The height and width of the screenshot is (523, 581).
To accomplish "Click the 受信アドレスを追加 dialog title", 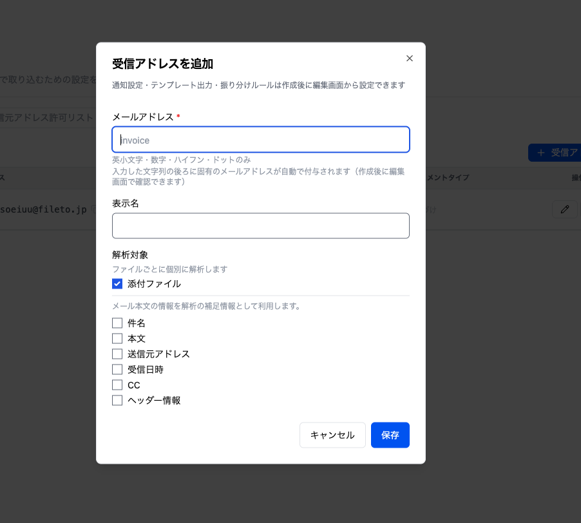I will coord(163,64).
